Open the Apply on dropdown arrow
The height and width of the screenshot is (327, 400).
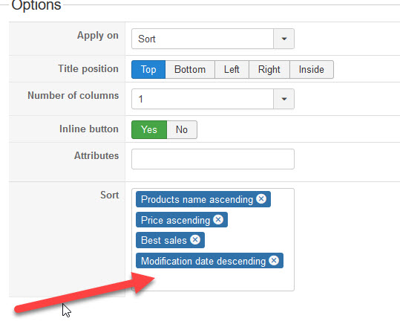(x=284, y=39)
